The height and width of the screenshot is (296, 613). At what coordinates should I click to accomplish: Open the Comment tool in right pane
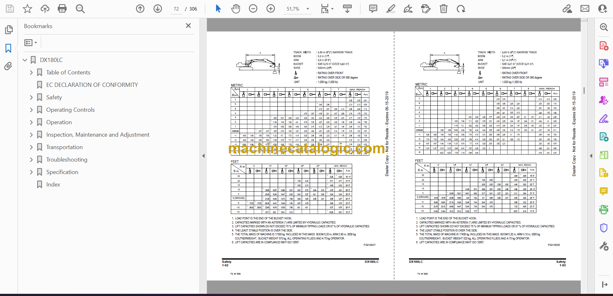pyautogui.click(x=604, y=191)
